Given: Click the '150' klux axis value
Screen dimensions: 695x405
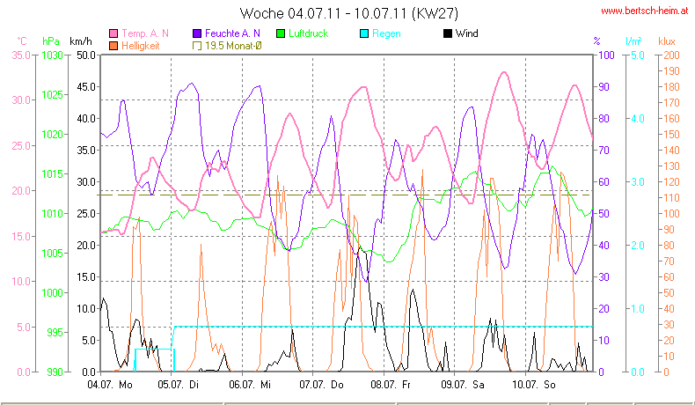Looking at the screenshot, I should click(671, 135).
